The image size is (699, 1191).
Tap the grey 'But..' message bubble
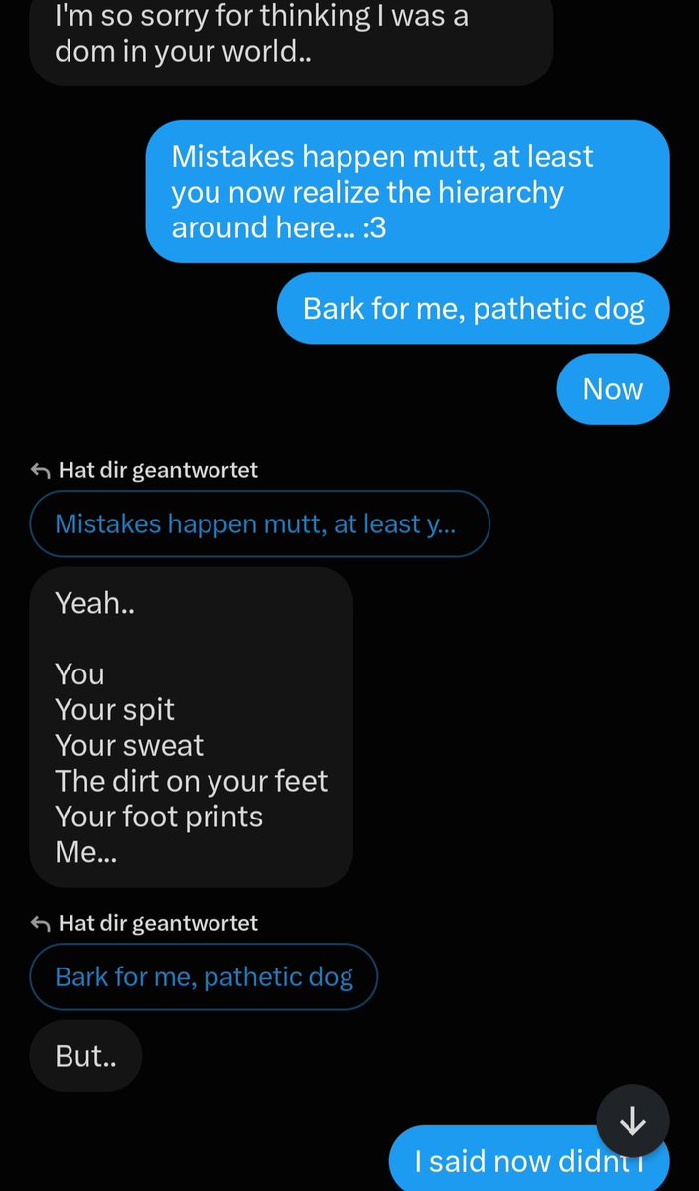85,1056
